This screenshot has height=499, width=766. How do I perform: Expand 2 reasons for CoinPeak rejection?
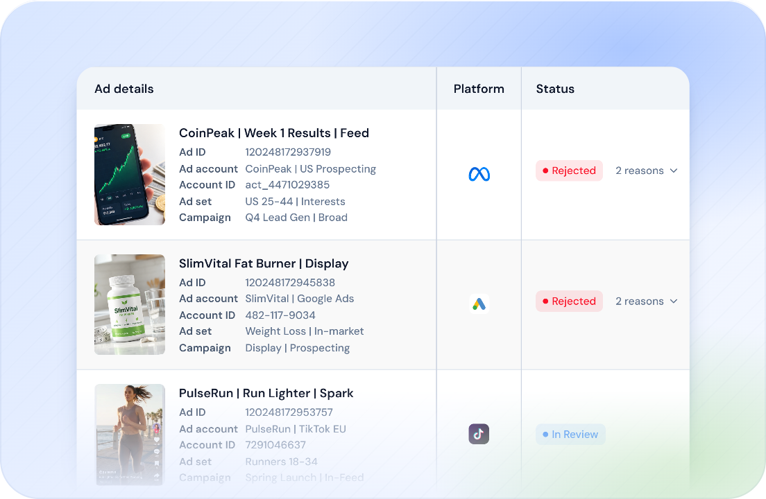point(647,170)
